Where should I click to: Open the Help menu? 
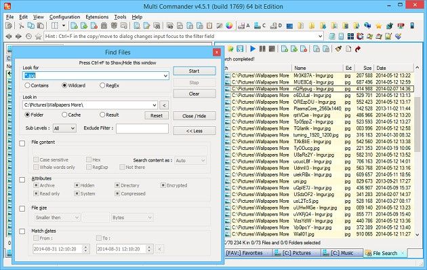click(x=137, y=17)
